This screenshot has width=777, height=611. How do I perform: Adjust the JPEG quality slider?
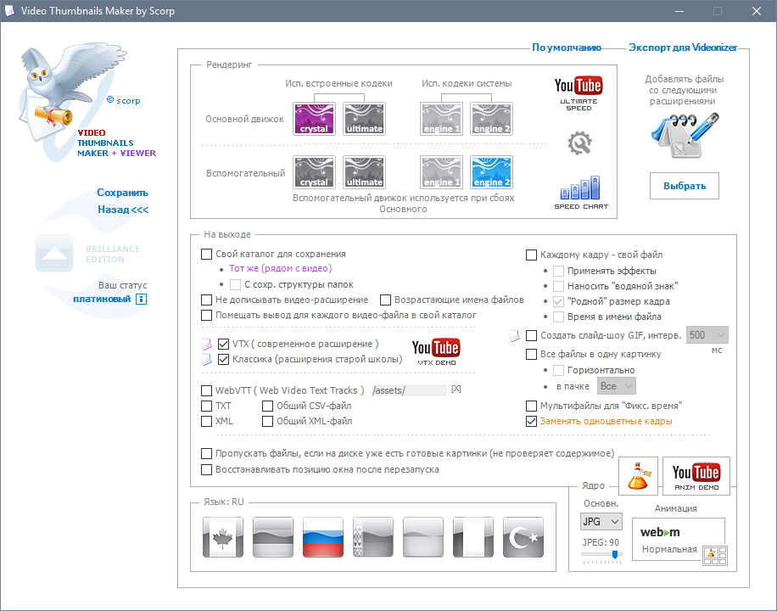(x=614, y=555)
